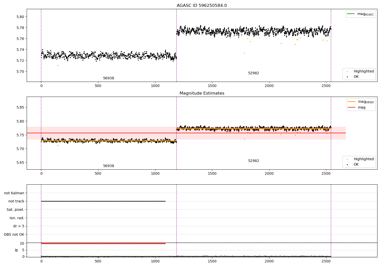The image size is (381, 267).
Task: Click the 2000 x-tick of the Magnitude Estimates plot
Action: pyautogui.click(x=269, y=174)
